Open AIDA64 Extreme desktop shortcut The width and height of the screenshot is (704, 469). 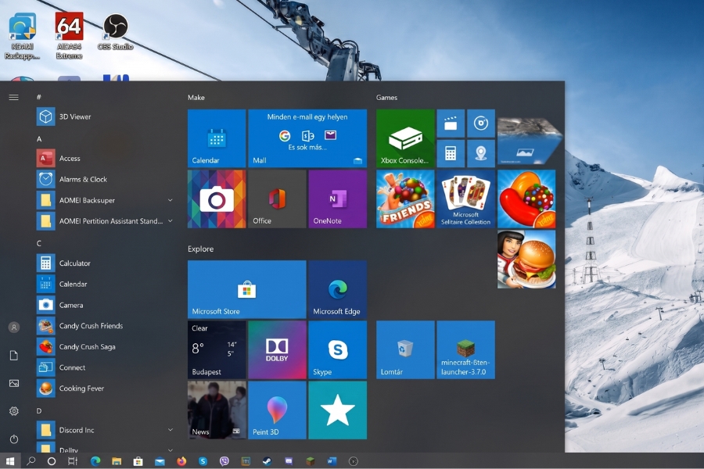[69, 36]
